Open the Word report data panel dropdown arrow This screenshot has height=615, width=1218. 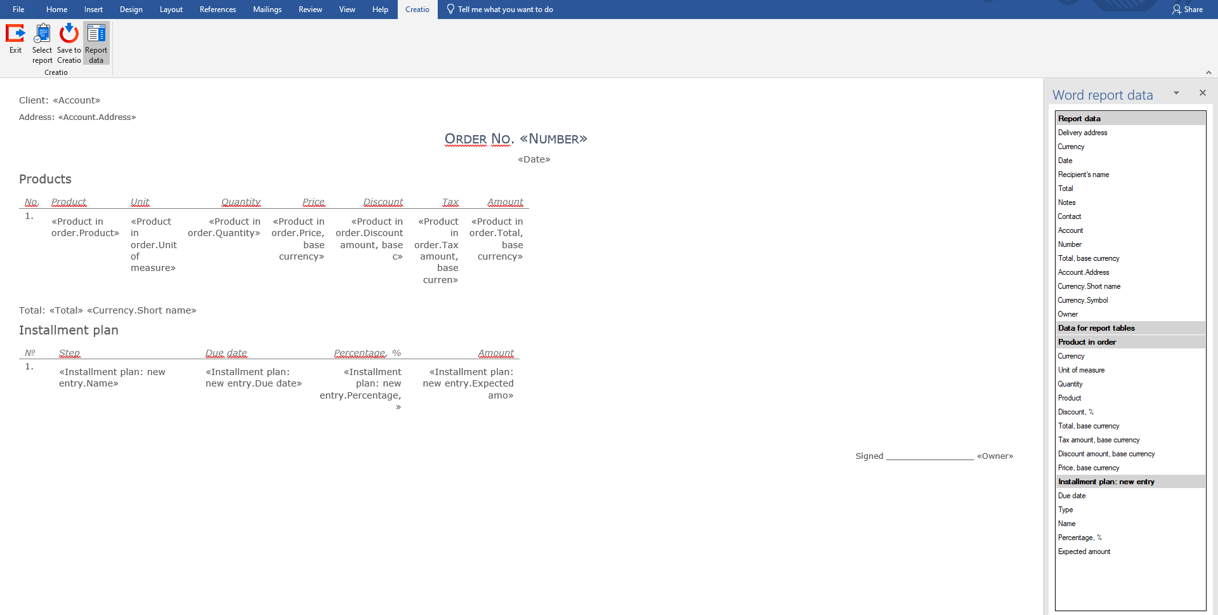click(1177, 93)
